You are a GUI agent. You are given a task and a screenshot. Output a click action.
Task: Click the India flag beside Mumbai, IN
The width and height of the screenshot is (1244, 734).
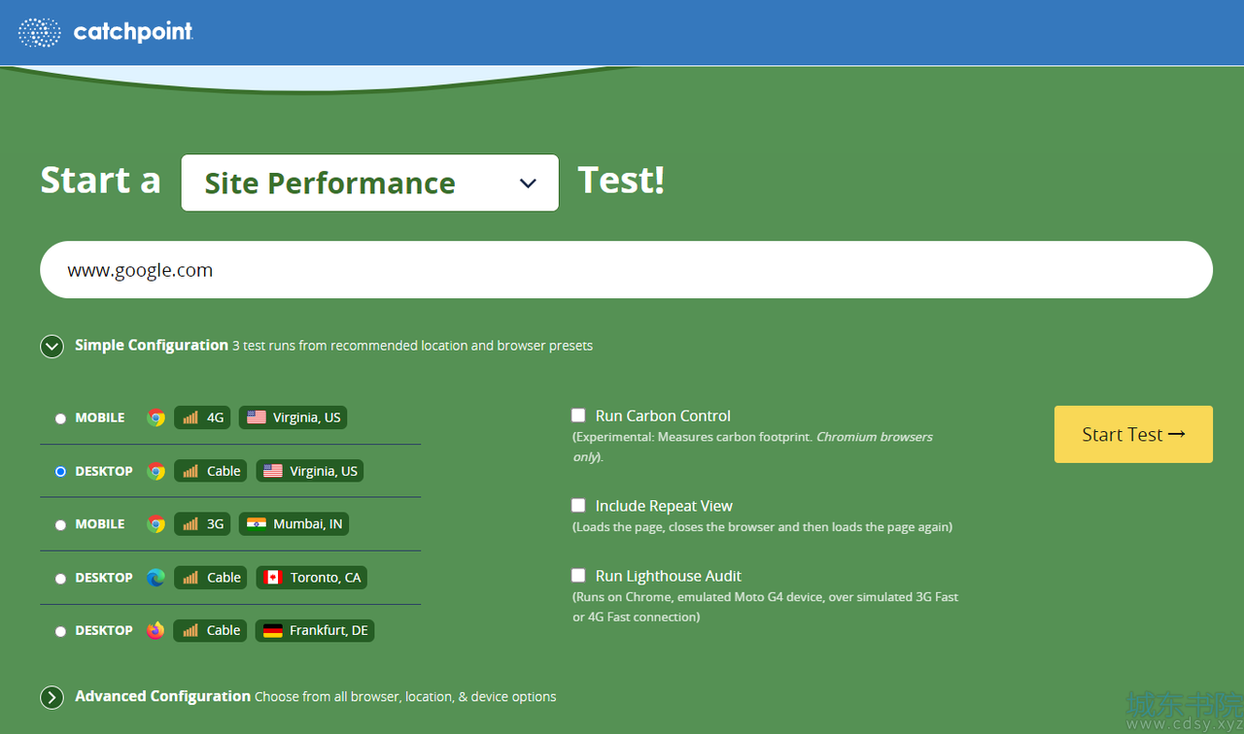coord(257,524)
